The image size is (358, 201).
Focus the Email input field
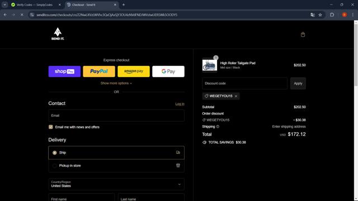click(x=116, y=116)
